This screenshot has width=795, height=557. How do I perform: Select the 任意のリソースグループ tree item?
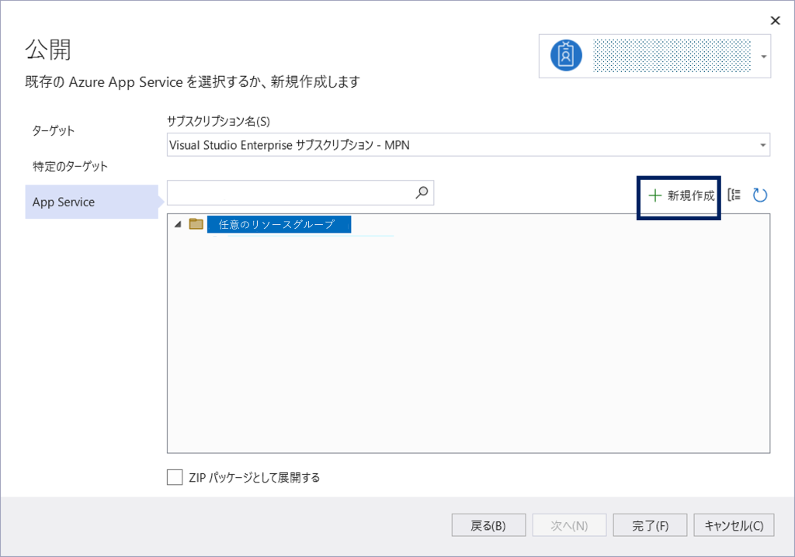[279, 224]
